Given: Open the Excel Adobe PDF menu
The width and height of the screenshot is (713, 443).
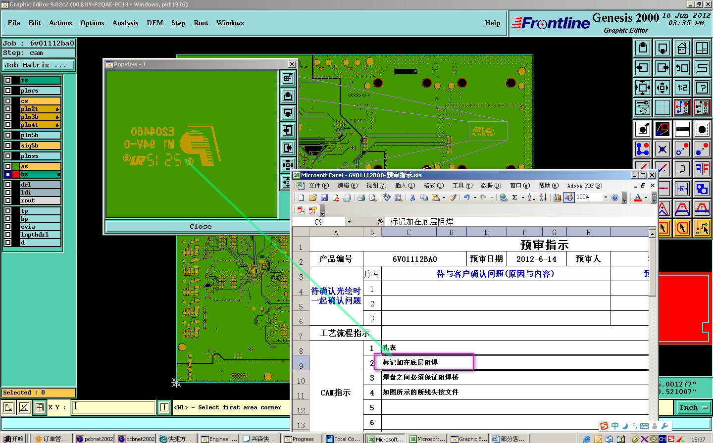Looking at the screenshot, I should pos(584,186).
